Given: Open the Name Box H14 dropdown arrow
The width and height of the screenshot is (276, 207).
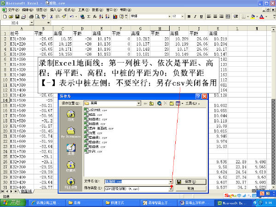Looking at the screenshot, I should (31, 23).
